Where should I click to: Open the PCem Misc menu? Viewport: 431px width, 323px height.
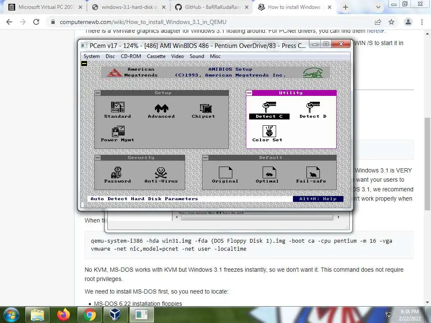(215, 56)
